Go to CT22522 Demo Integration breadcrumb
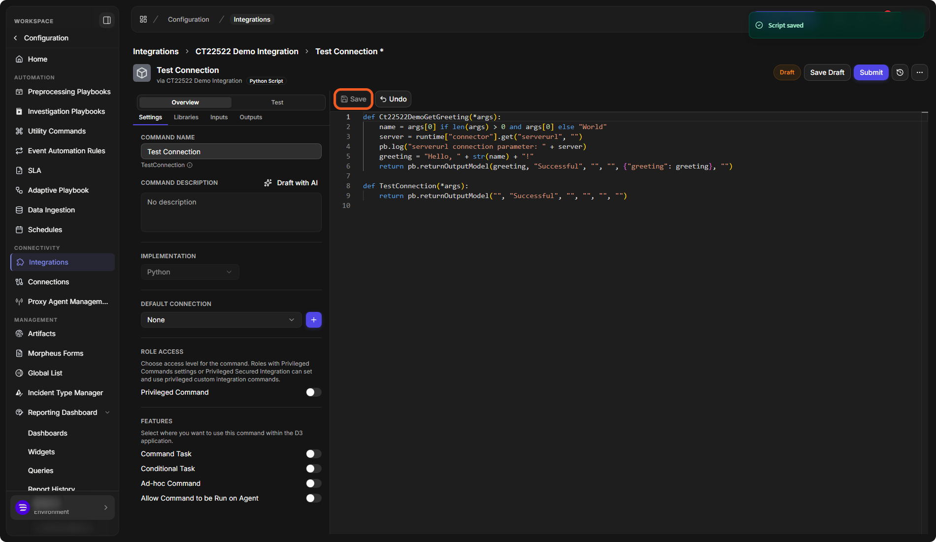 (x=247, y=51)
